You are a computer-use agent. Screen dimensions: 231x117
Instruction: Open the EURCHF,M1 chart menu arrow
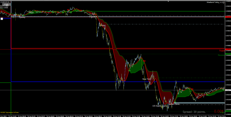1,2
